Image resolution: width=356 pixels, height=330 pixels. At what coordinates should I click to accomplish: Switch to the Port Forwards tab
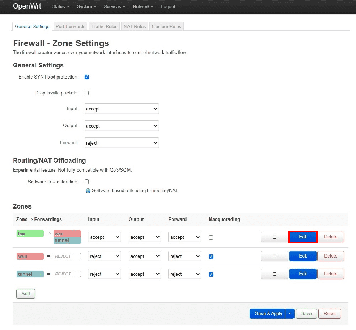click(70, 26)
